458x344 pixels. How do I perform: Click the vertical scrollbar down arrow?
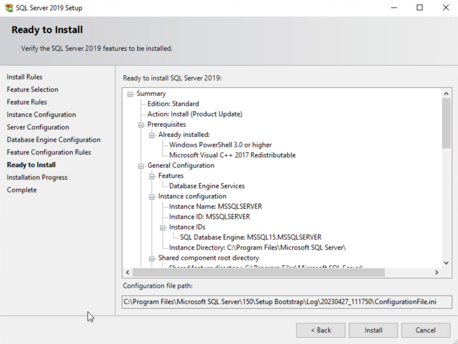(445, 263)
